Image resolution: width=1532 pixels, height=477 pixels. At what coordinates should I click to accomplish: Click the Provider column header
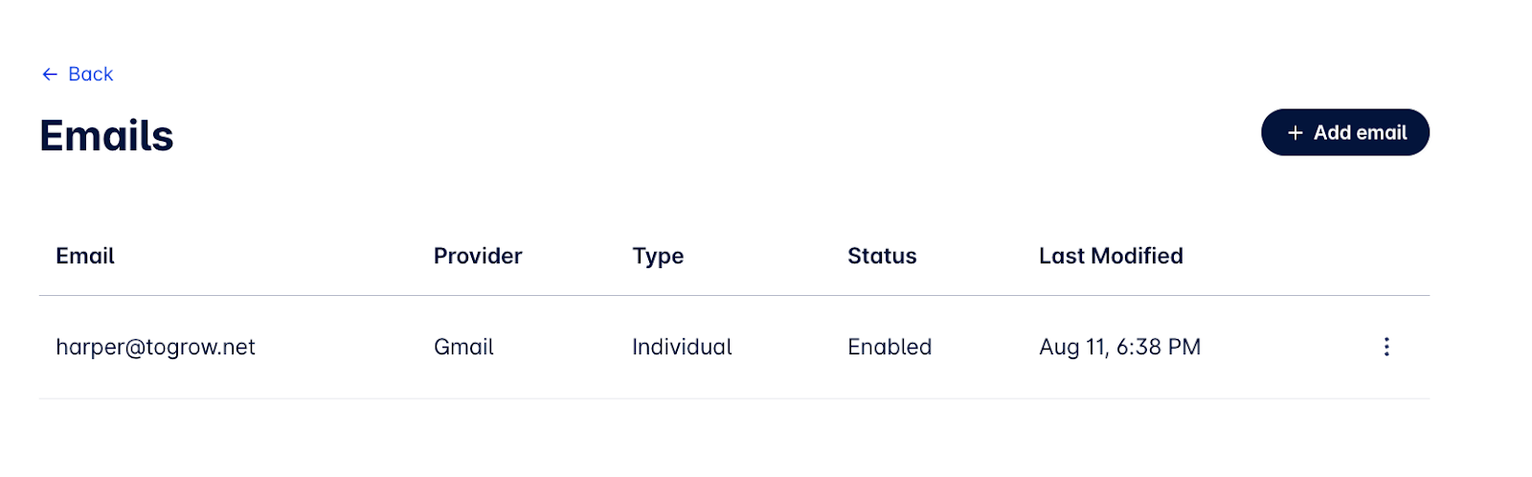point(478,256)
